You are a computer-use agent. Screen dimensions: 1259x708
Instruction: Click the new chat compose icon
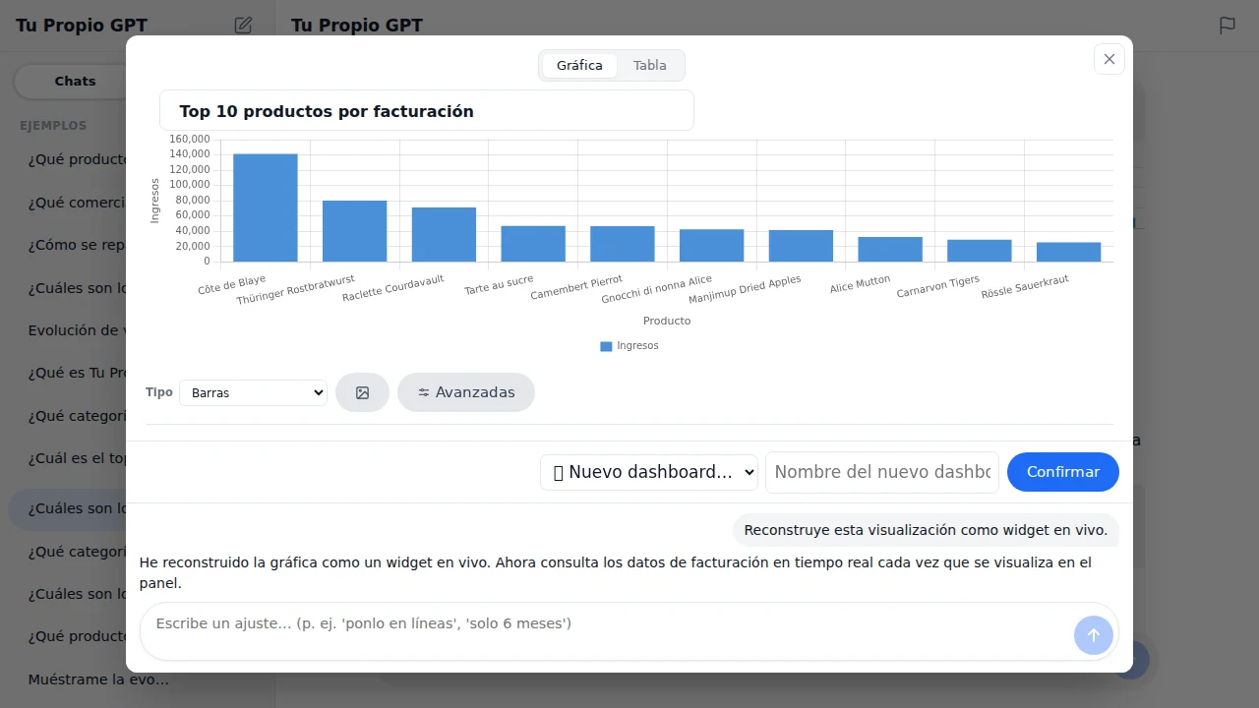243,26
